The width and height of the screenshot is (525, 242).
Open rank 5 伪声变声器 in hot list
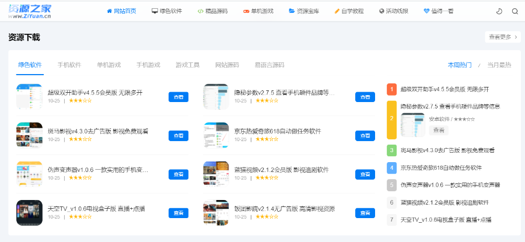coord(450,185)
